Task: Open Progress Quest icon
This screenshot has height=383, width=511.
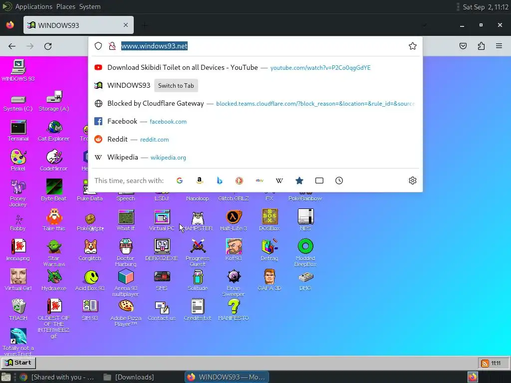Action: coord(198,253)
